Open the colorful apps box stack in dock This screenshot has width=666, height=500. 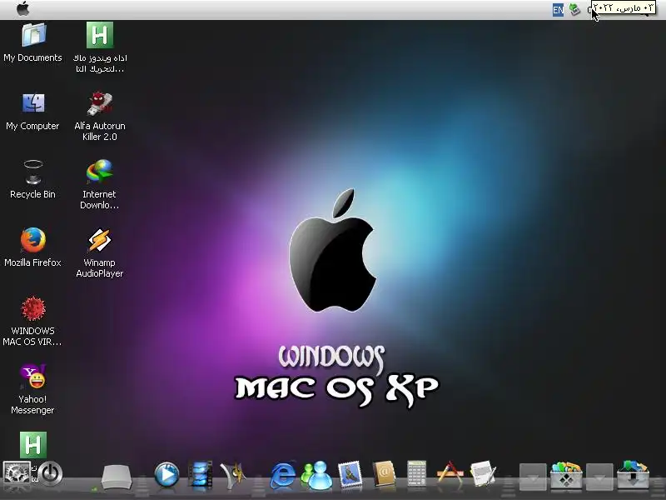[566, 474]
